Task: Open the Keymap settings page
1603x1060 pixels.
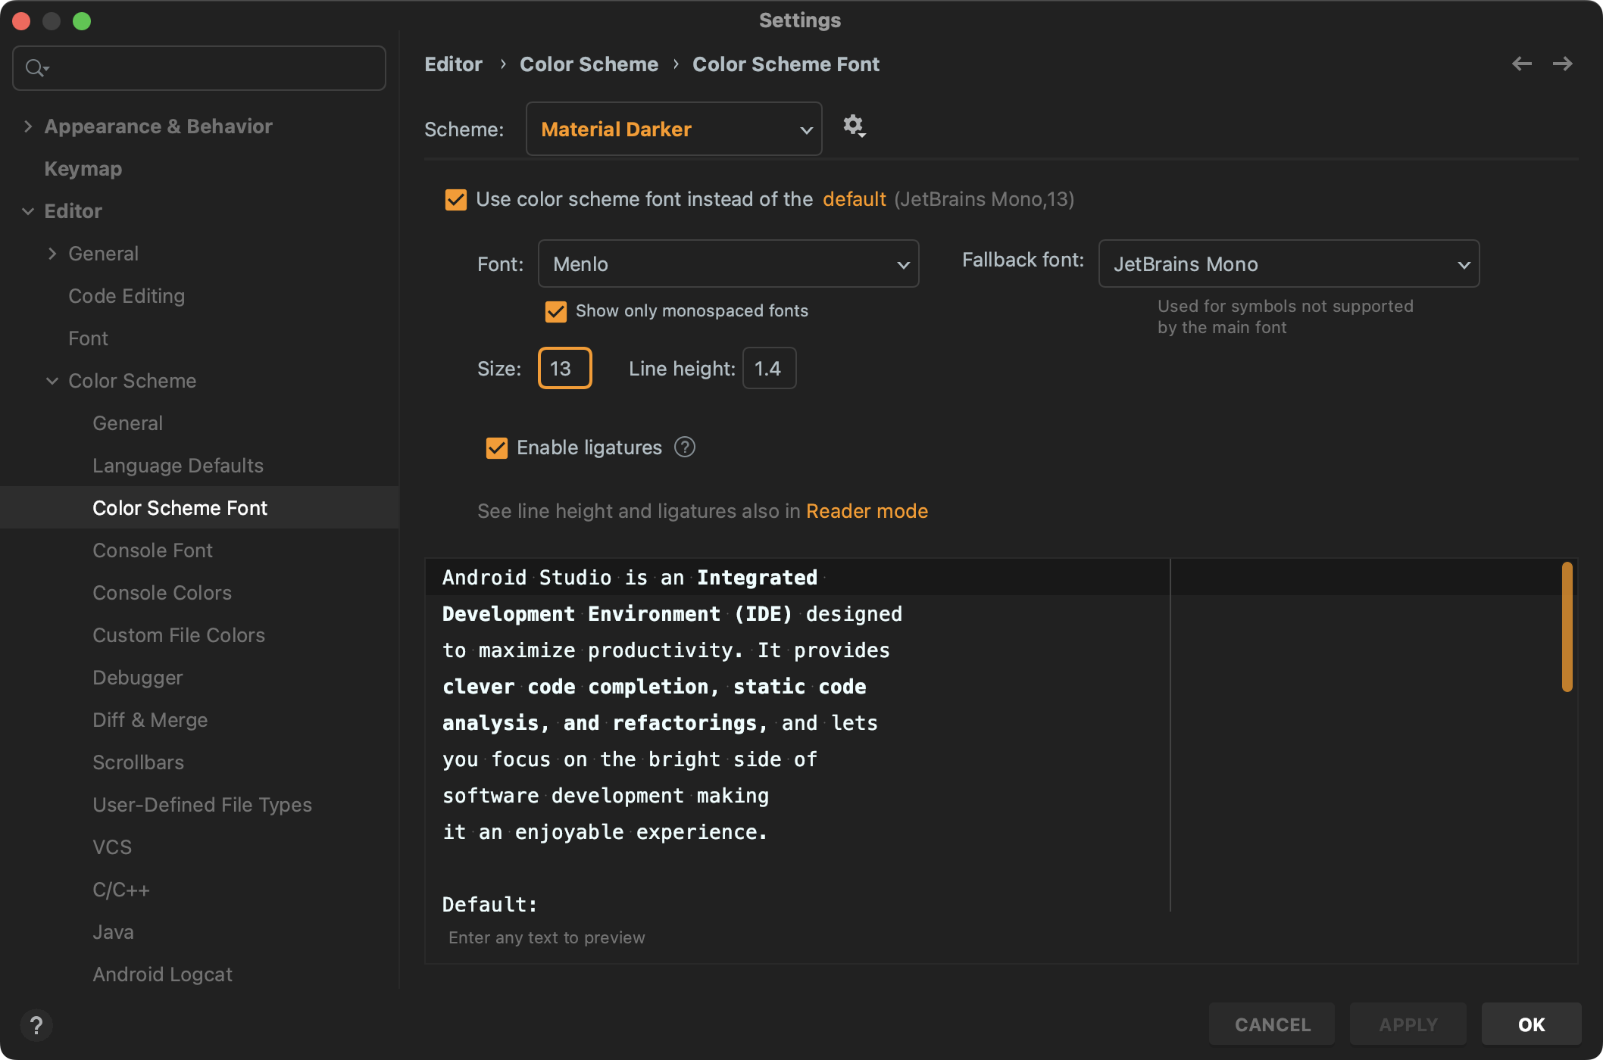Action: pos(83,169)
